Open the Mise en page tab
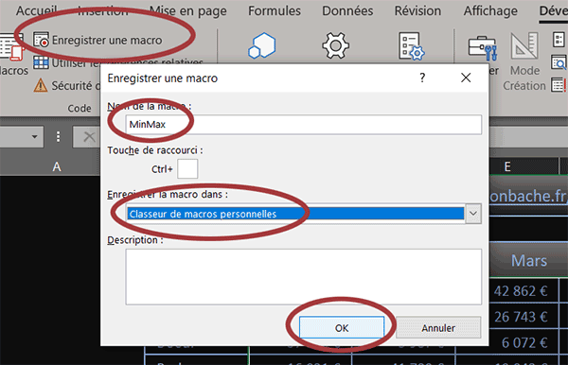The image size is (568, 365). [188, 10]
